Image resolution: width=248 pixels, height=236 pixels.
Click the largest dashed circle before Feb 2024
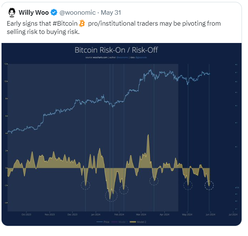[x=112, y=195]
